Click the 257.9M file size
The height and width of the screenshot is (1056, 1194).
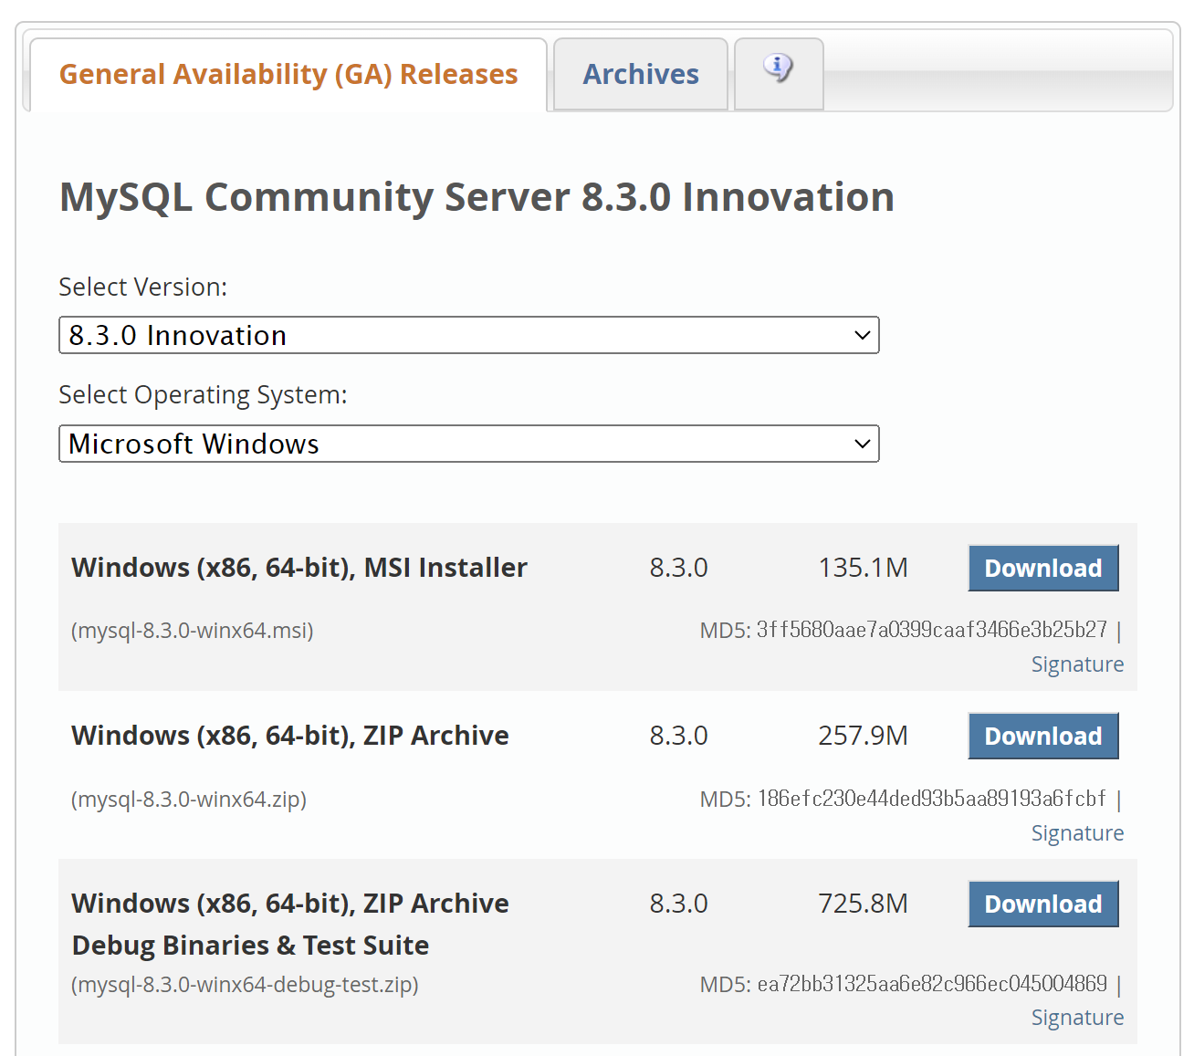click(x=863, y=736)
